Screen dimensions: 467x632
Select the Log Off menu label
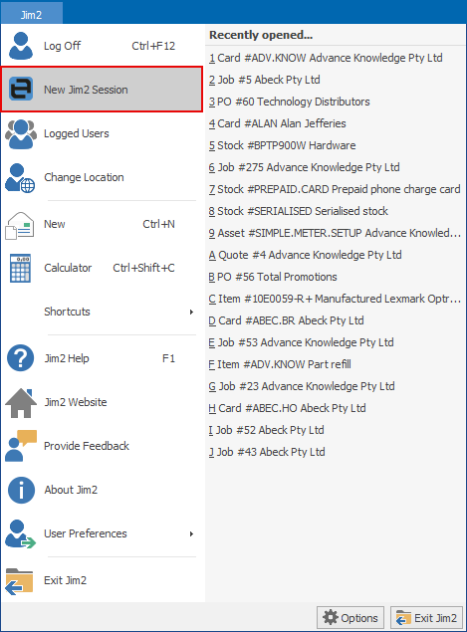click(x=62, y=46)
